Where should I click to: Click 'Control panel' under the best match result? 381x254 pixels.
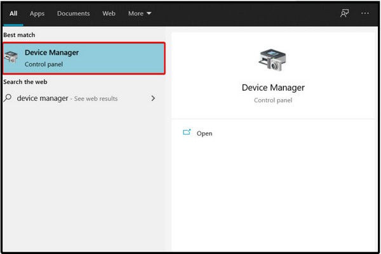(44, 65)
